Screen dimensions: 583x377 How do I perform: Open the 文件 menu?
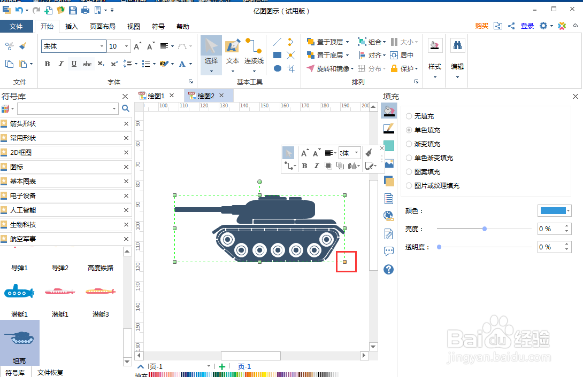pos(16,26)
